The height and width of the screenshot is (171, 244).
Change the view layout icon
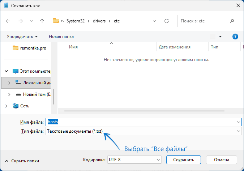(213, 37)
